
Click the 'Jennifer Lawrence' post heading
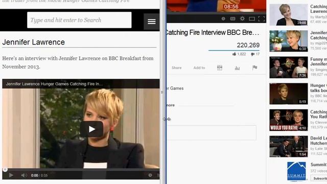pyautogui.click(x=34, y=42)
